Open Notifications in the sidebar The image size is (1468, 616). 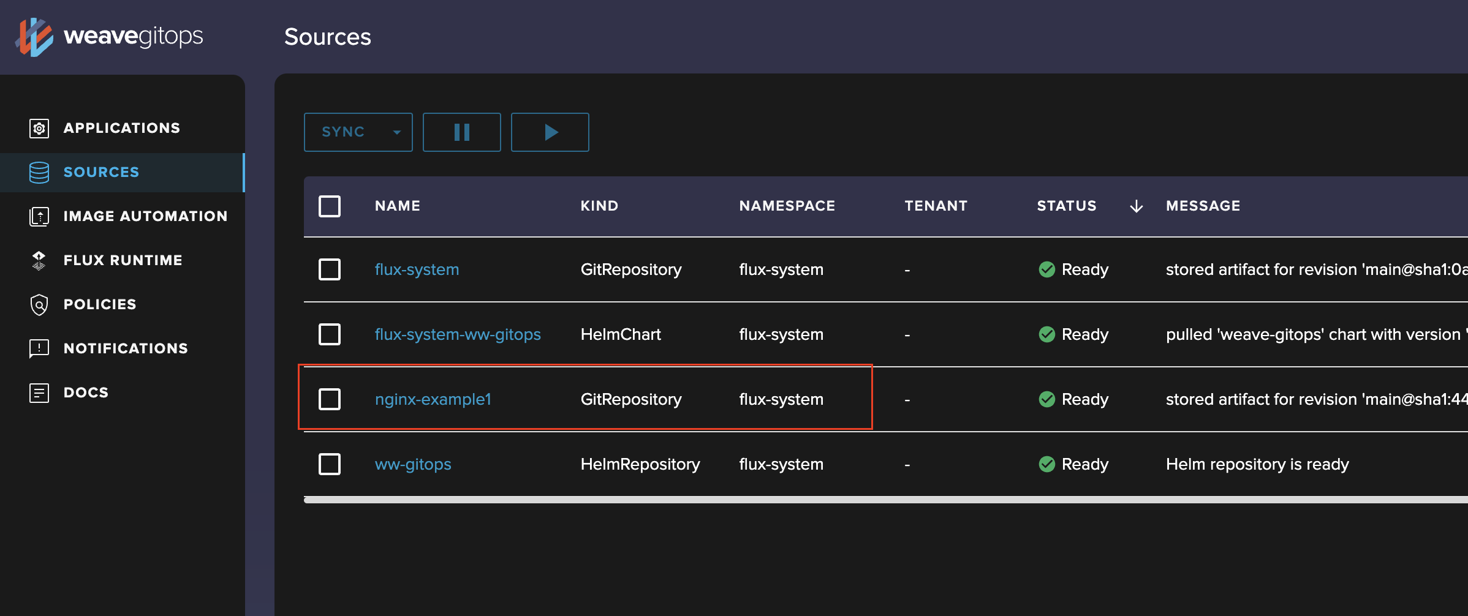point(123,348)
